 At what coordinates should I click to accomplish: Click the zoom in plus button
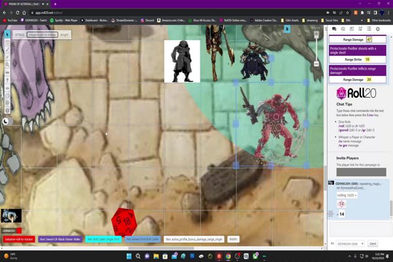click(316, 34)
